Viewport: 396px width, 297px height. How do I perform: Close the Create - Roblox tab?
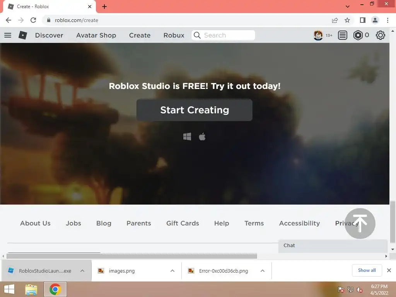coord(90,7)
